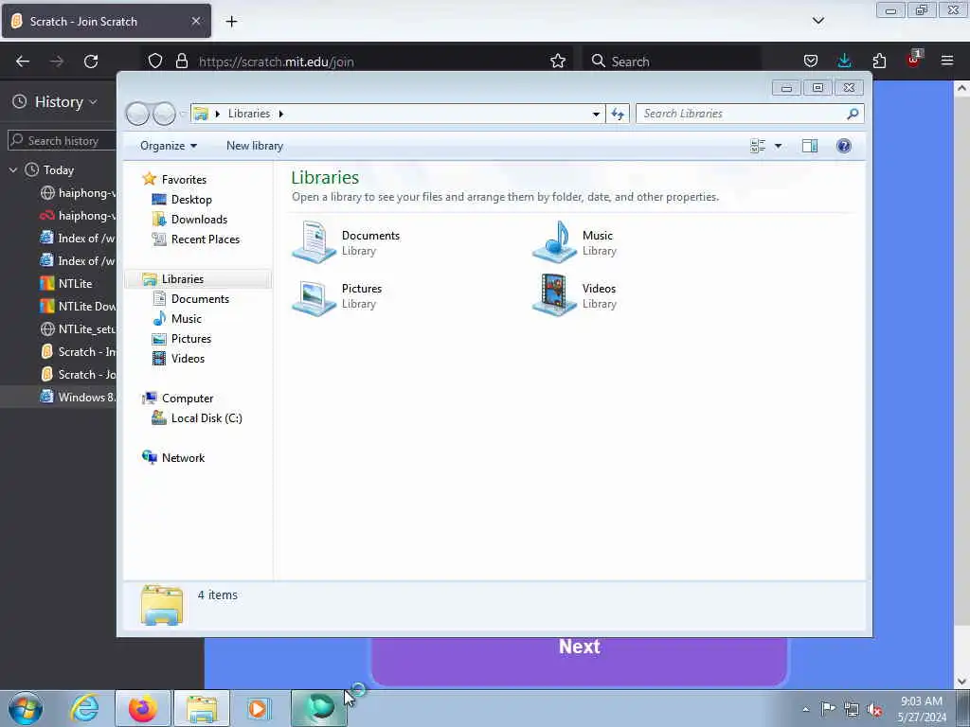Open a new Firefox tab
Viewport: 970px width, 727px height.
[231, 22]
